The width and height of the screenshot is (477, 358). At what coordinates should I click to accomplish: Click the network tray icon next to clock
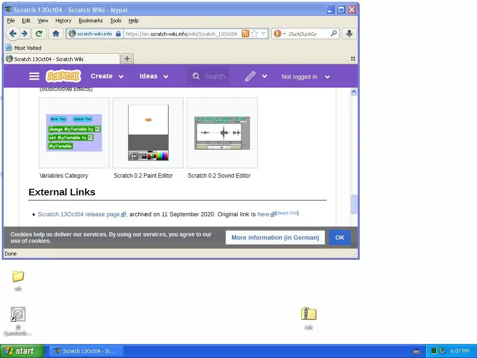[x=443, y=351]
